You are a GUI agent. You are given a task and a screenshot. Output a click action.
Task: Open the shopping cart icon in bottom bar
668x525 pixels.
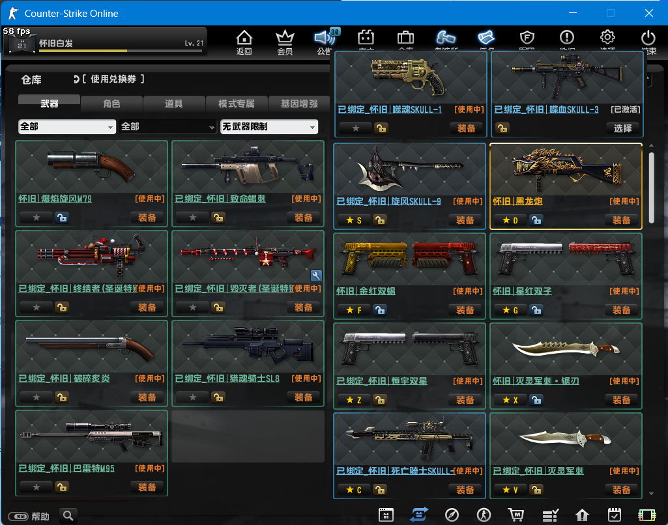click(x=516, y=515)
